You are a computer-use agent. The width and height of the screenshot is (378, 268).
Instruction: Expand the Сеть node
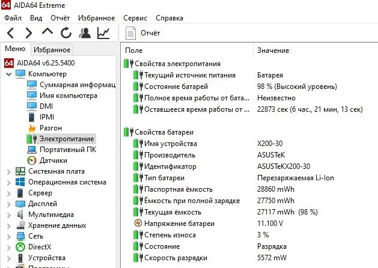8,237
